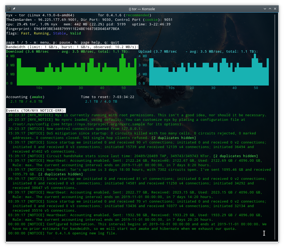Image resolution: width=284 pixels, height=248 pixels.
Task: Click 'mem: 442 MB (22.2%)' text
Action: click(84, 24)
